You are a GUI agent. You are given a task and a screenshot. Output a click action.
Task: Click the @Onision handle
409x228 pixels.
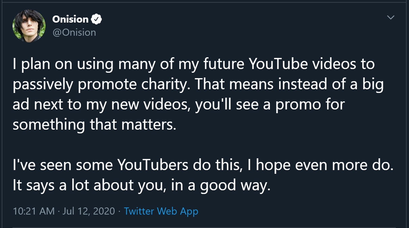point(74,32)
